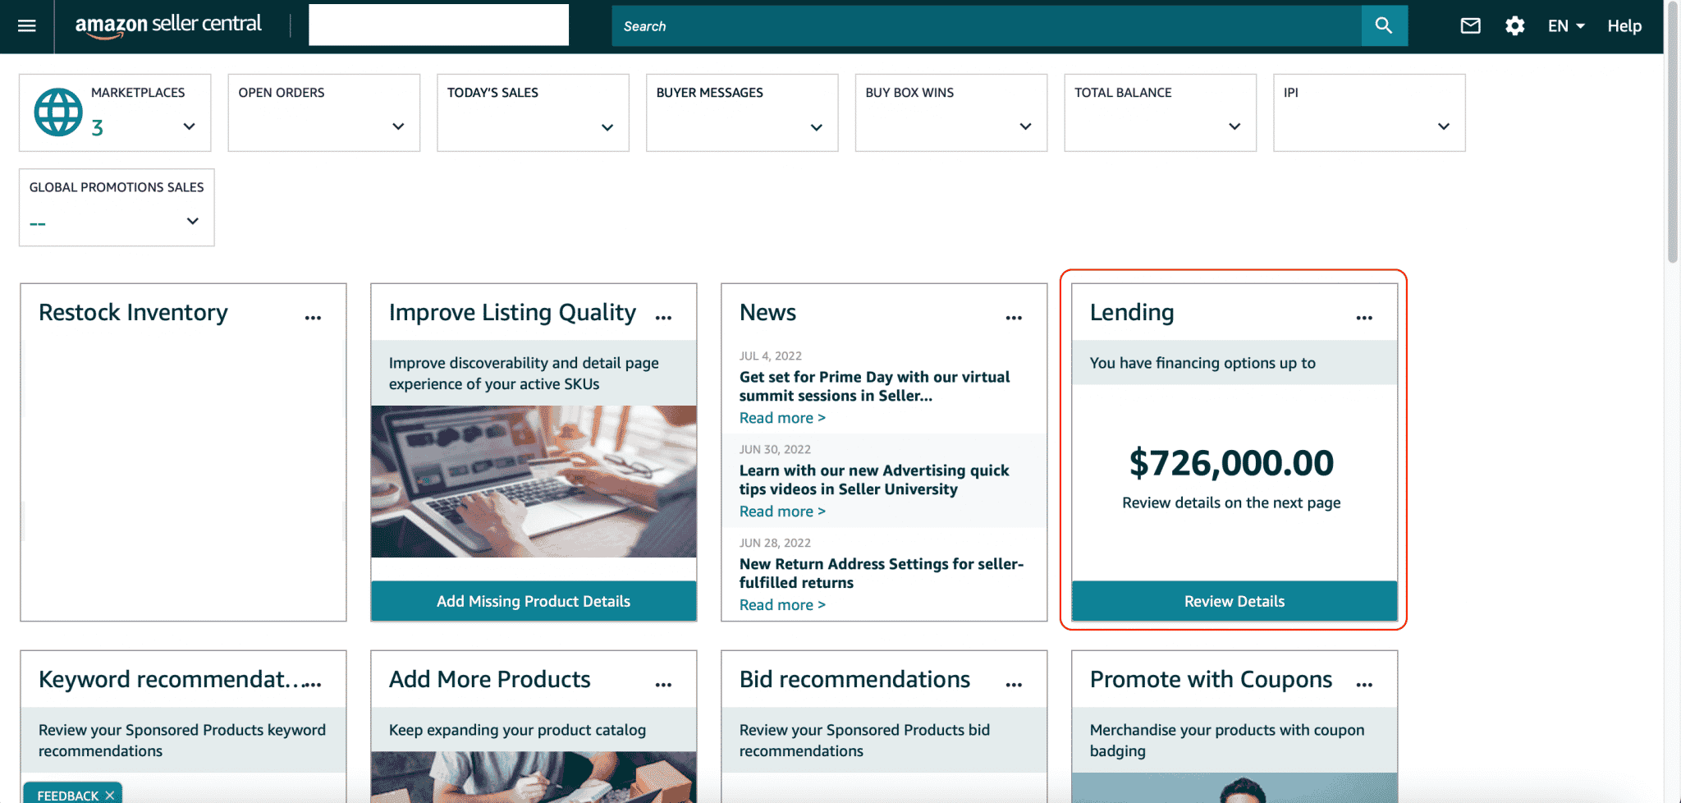This screenshot has width=1681, height=803.
Task: Open the settings gear icon
Action: tap(1514, 25)
